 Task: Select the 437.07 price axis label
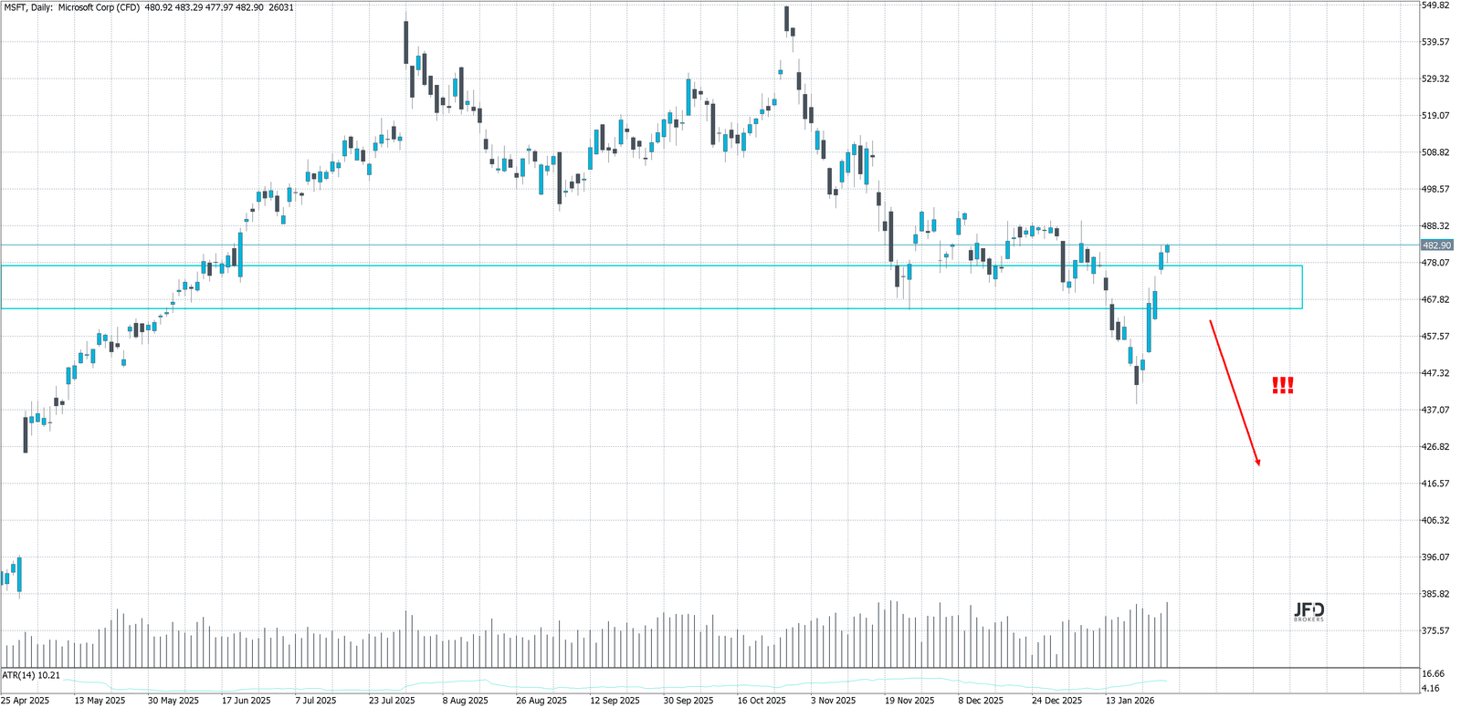click(1435, 410)
